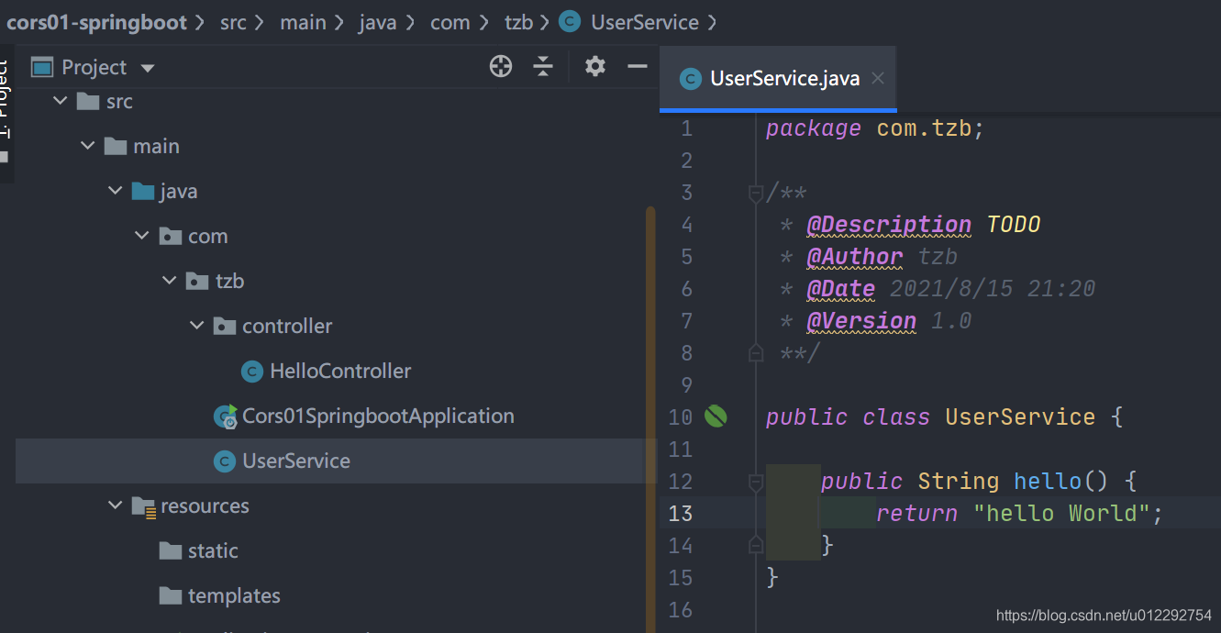Open the Project view dropdown
The image size is (1221, 633).
pos(148,68)
